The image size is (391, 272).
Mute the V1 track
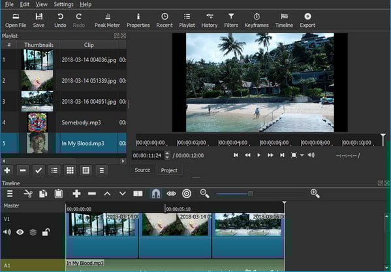coord(7,232)
